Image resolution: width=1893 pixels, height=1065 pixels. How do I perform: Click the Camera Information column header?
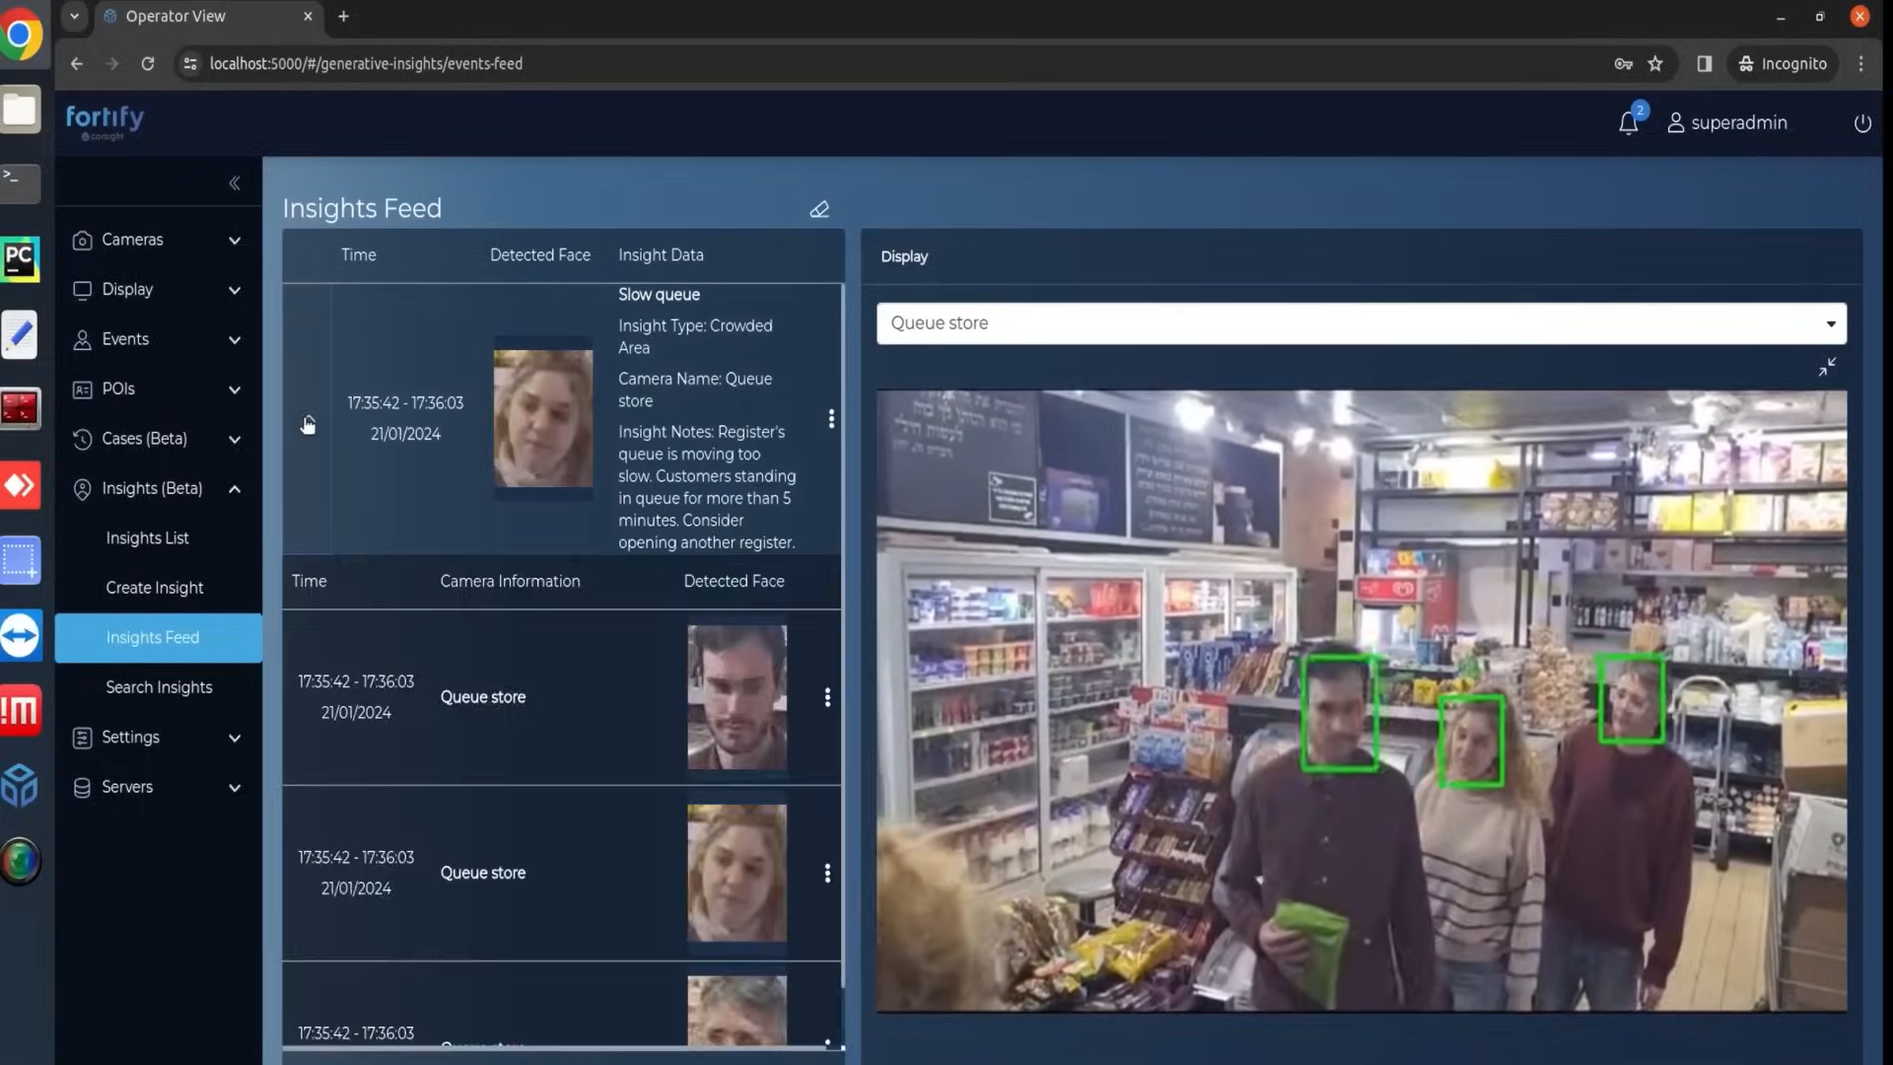coord(510,582)
